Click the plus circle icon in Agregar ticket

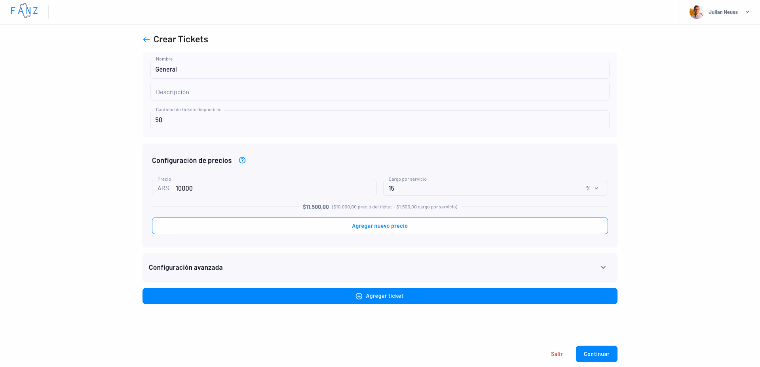(x=359, y=296)
